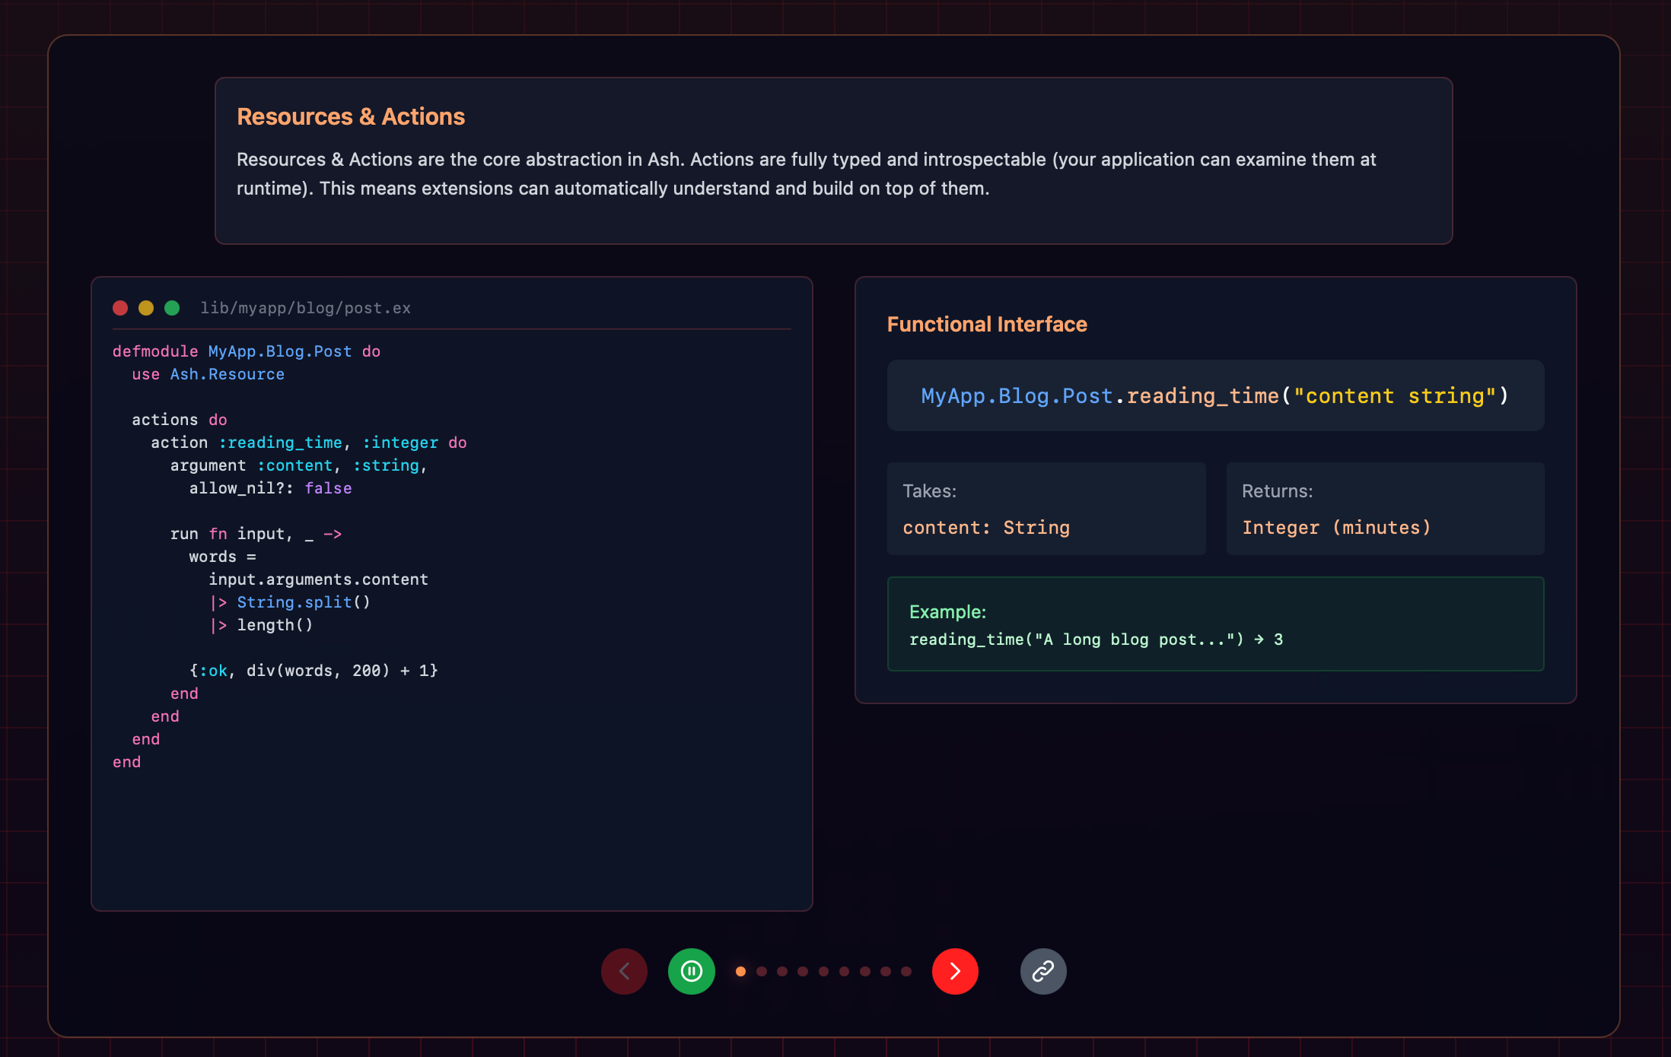Image resolution: width=1671 pixels, height=1057 pixels.
Task: Click the green window dot in code panel
Action: coord(172,308)
